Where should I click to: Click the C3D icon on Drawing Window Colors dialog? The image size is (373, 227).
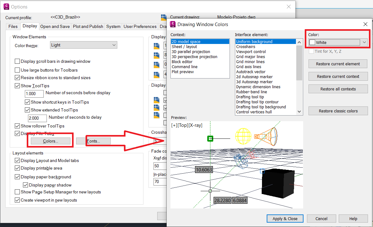173,24
